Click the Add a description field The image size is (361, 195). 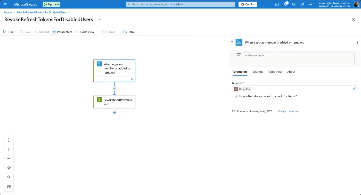[x=299, y=59]
